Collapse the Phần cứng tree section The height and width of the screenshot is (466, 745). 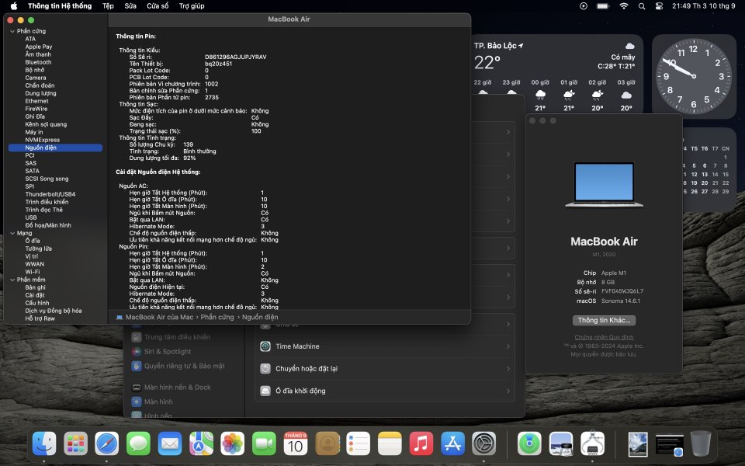tap(12, 31)
